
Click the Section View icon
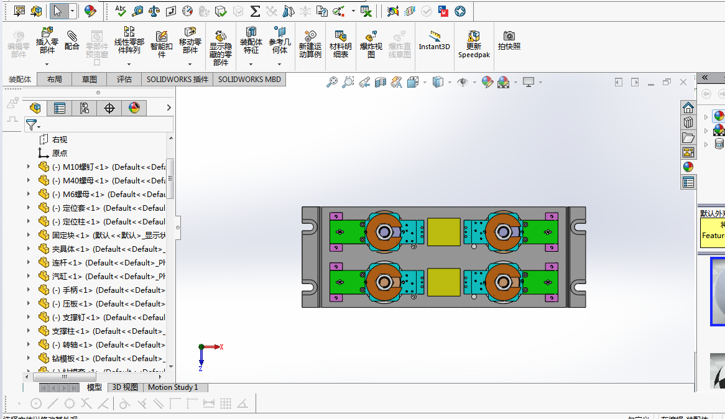[381, 82]
